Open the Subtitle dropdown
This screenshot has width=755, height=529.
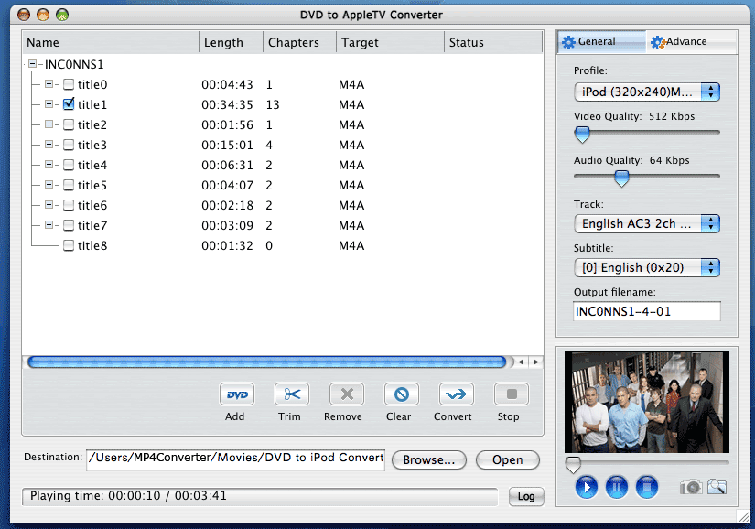(647, 267)
